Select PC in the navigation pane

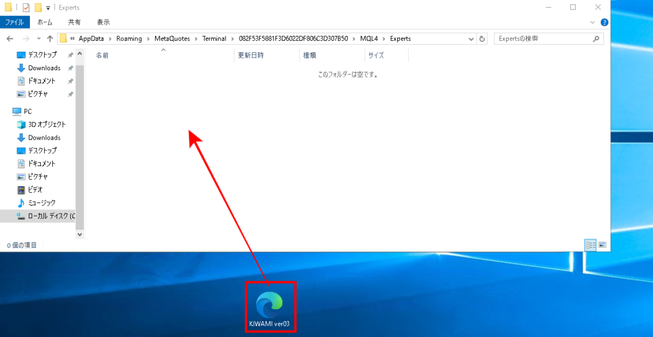22,111
